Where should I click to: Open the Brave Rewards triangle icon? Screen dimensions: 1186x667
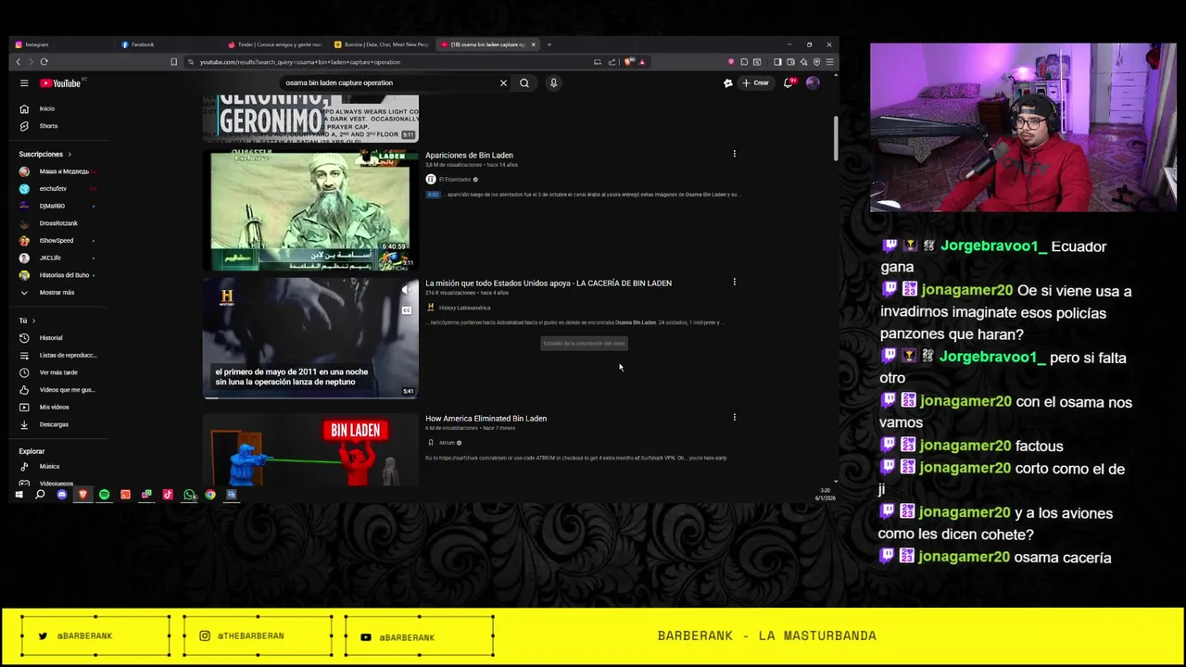(642, 62)
